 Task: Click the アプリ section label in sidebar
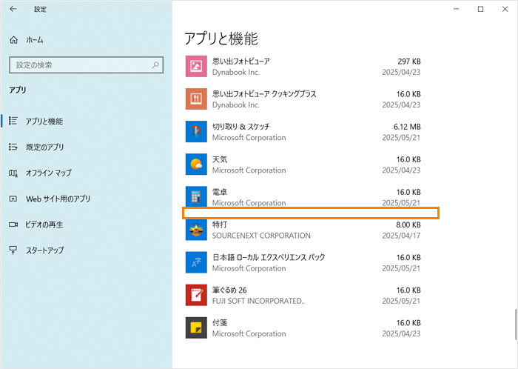[x=18, y=90]
